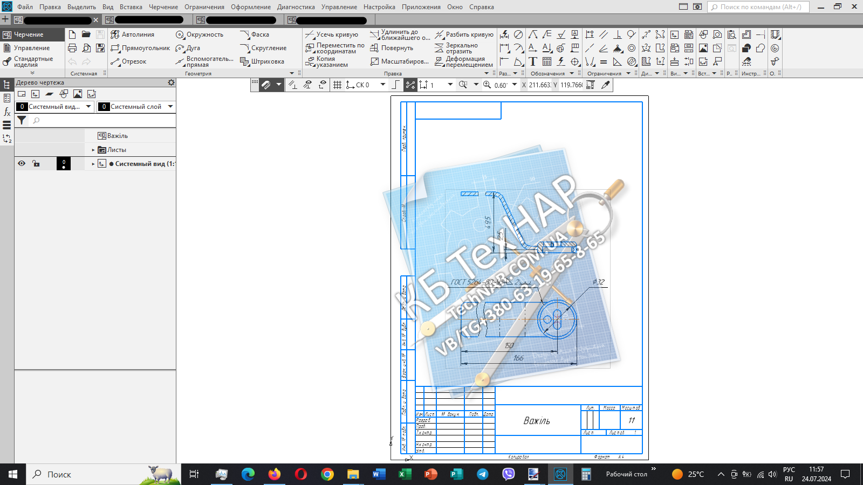Toggle visibility eye of Системный вид
The height and width of the screenshot is (485, 863).
(22, 163)
